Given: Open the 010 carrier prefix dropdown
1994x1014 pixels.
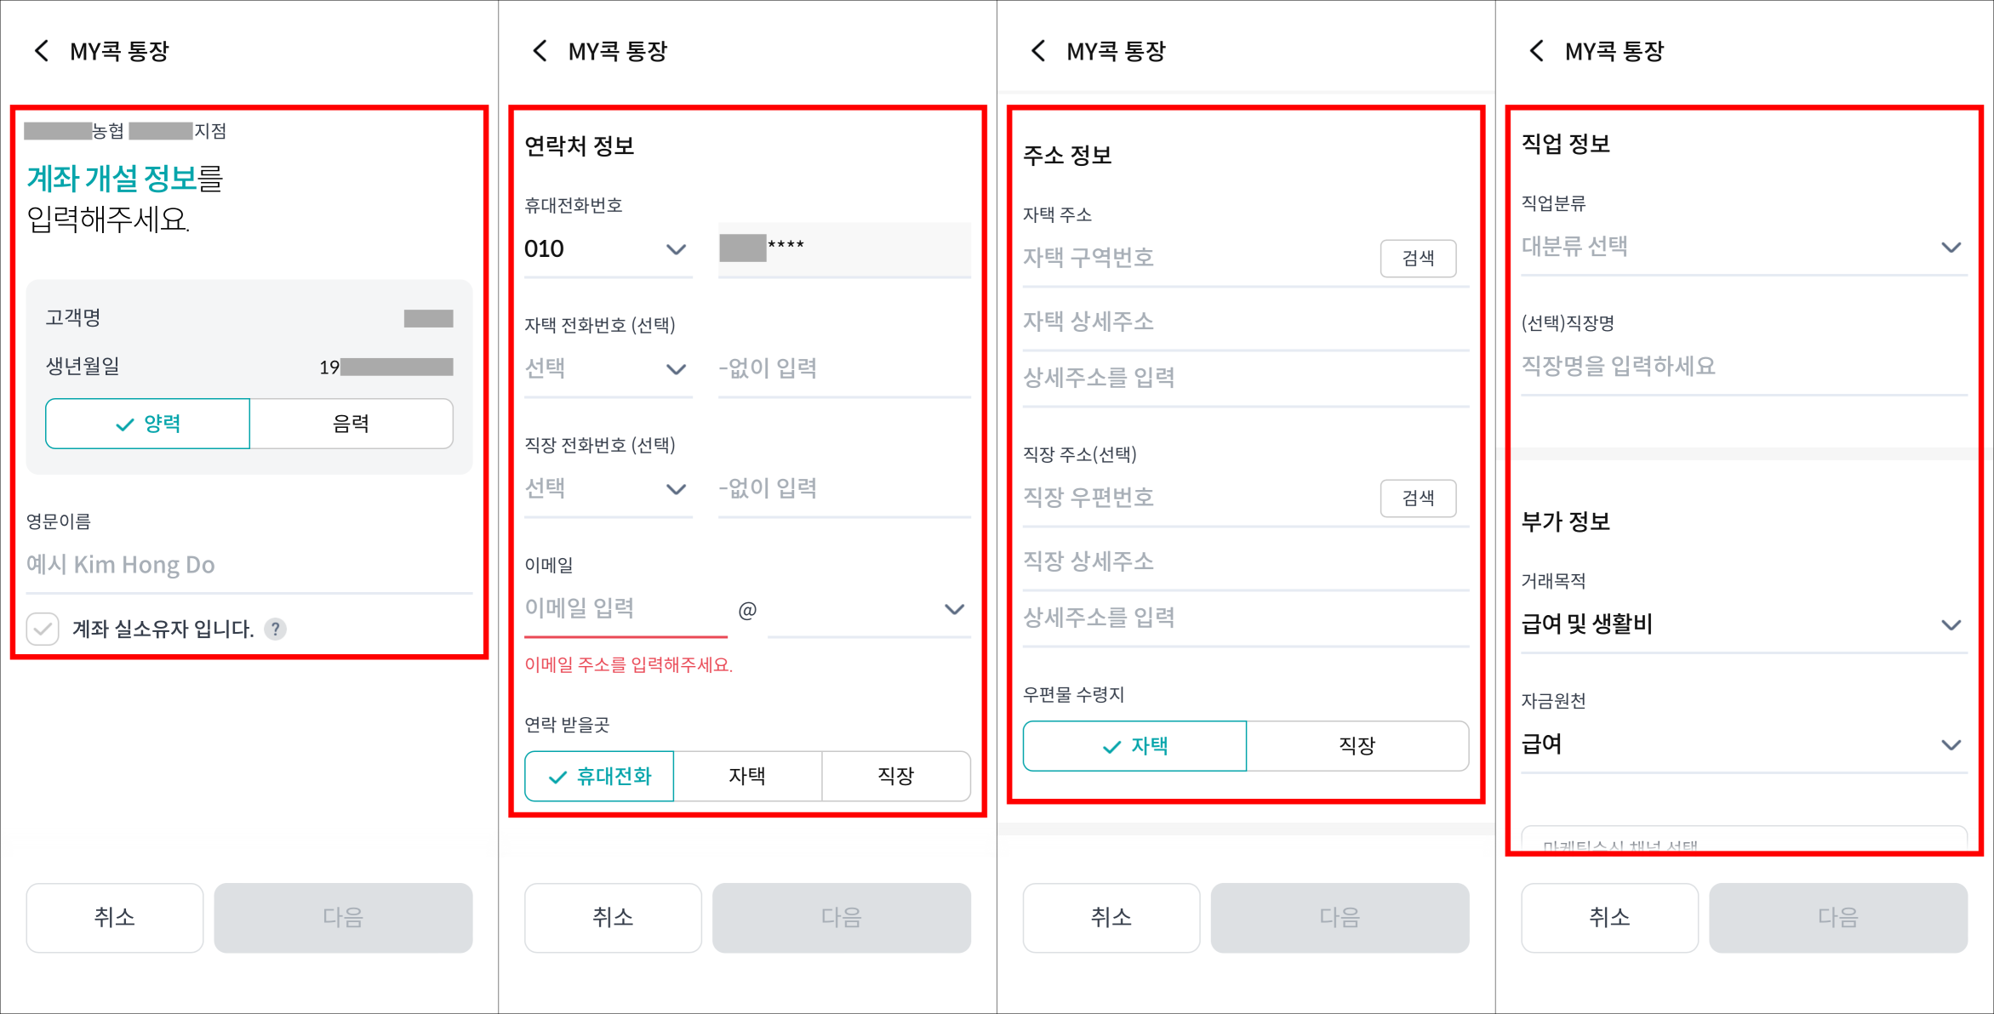Looking at the screenshot, I should click(x=608, y=249).
